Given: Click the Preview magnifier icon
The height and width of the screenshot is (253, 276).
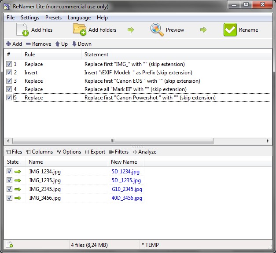Looking at the screenshot, I should pyautogui.click(x=157, y=30).
